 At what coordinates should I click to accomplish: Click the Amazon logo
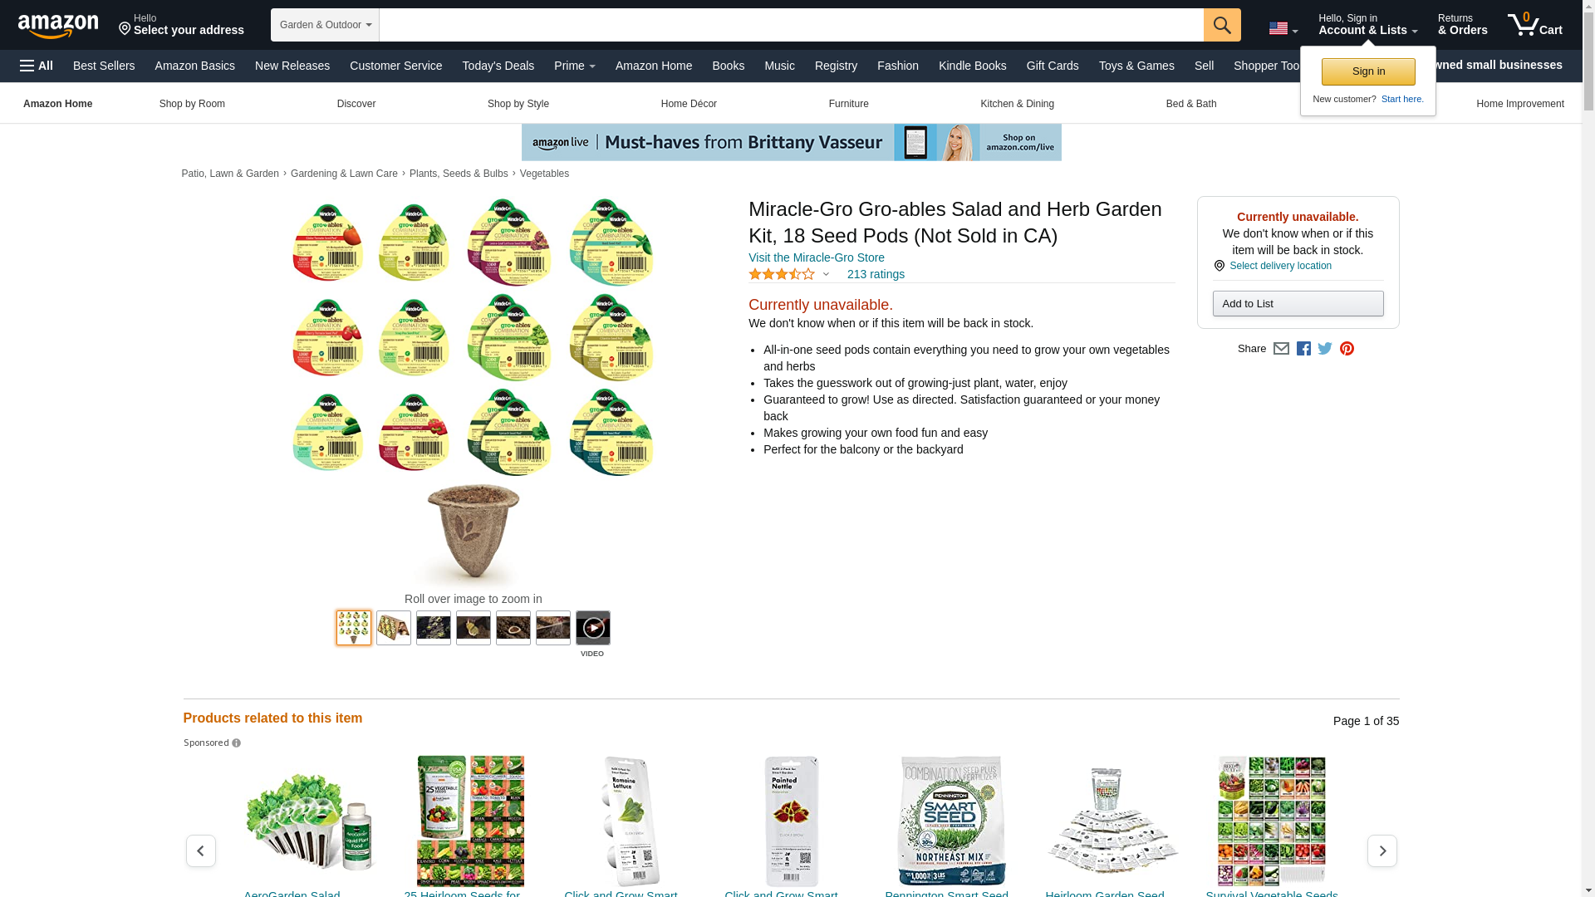tap(58, 26)
